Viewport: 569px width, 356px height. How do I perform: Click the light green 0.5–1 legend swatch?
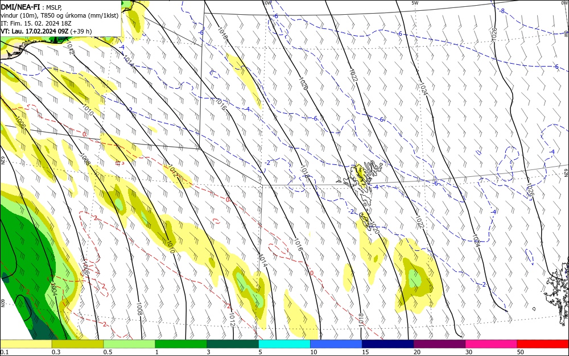pos(129,344)
